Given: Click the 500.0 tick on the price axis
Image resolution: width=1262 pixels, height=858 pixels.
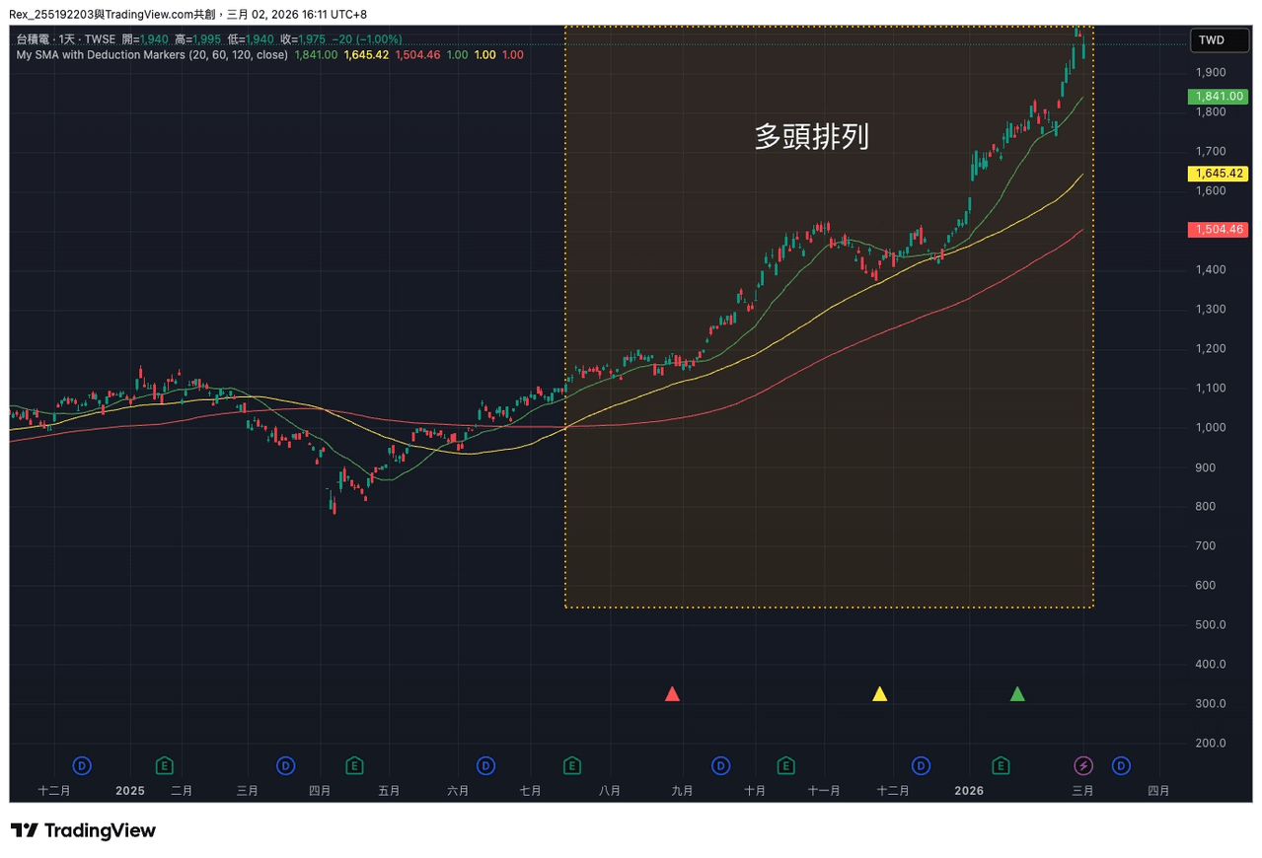Looking at the screenshot, I should click(1210, 625).
